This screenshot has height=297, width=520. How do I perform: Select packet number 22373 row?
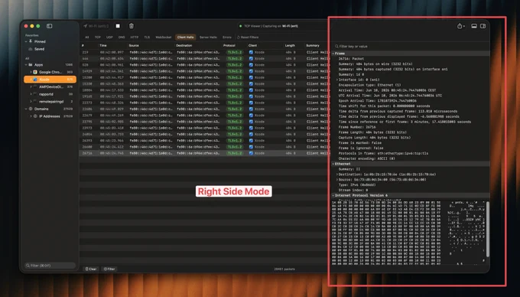click(205, 103)
